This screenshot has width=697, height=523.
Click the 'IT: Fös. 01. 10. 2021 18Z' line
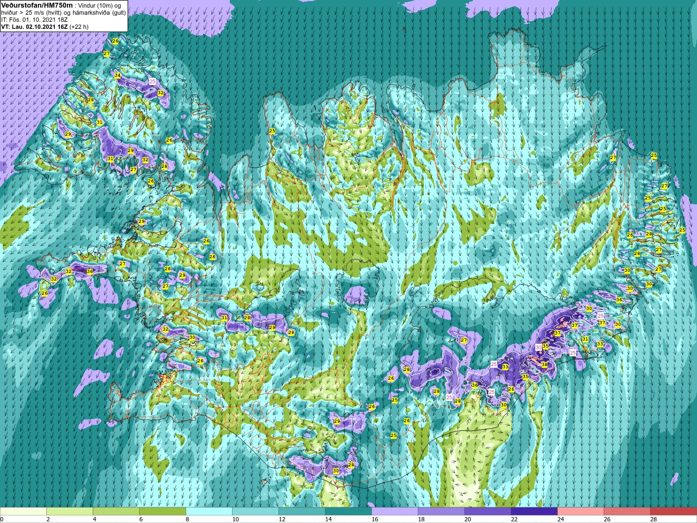pos(34,19)
